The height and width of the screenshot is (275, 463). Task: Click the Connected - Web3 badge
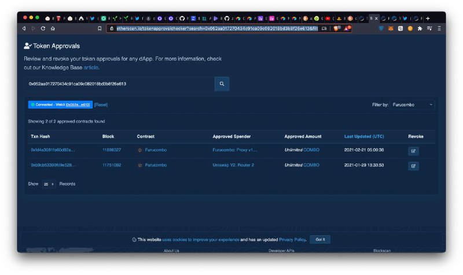tap(60, 105)
